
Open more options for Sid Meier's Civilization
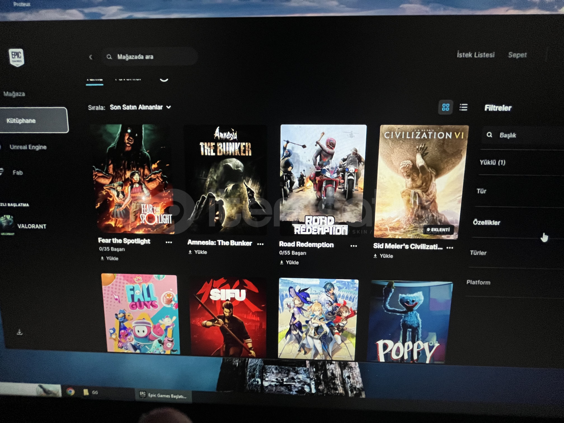tap(450, 248)
